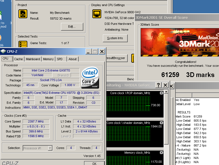The image size is (219, 165).
Task: Click the Nature 867.2 fps result
Action: (200, 145)
